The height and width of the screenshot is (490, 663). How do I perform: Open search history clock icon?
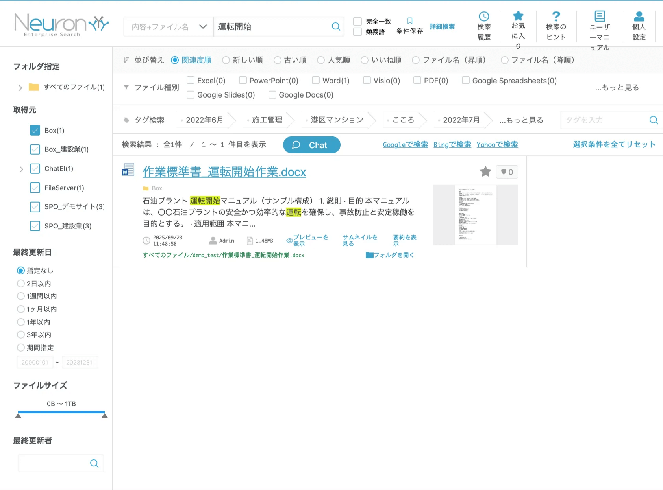point(484,17)
